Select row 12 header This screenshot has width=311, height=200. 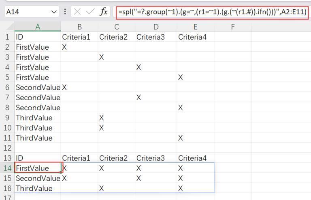[x=7, y=148]
